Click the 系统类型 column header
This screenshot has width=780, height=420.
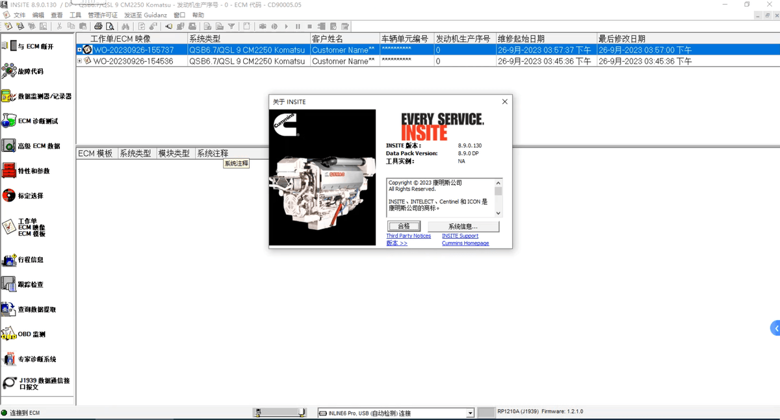tap(204, 39)
